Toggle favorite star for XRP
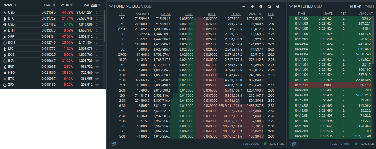376x149 pixels. click(97, 37)
